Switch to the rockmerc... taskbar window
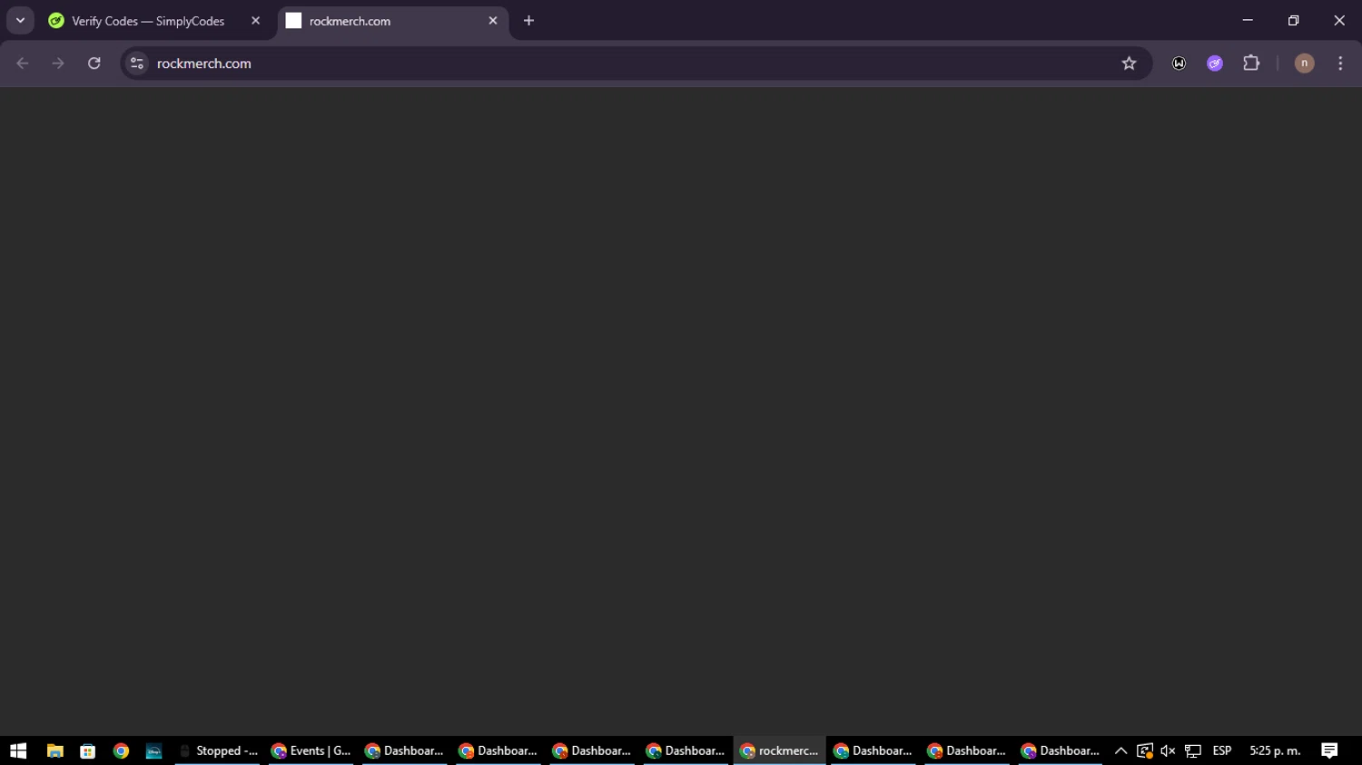Viewport: 1362px width, 765px height. [x=780, y=750]
